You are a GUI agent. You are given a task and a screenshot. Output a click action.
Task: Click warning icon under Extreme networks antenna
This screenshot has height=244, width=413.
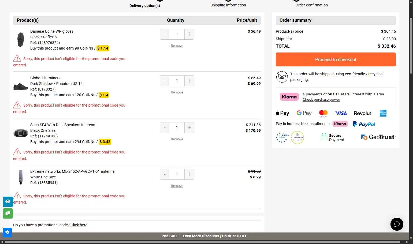pyautogui.click(x=17, y=196)
